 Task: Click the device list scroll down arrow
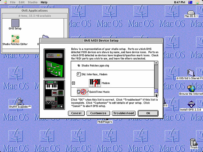[x=156, y=95]
